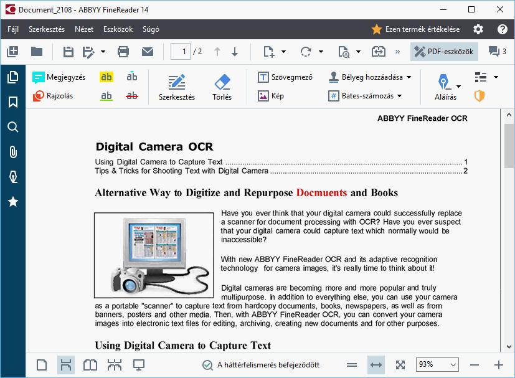Image resolution: width=515 pixels, height=378 pixels.
Task: Switch to two-page scrolling view
Action: (x=115, y=365)
